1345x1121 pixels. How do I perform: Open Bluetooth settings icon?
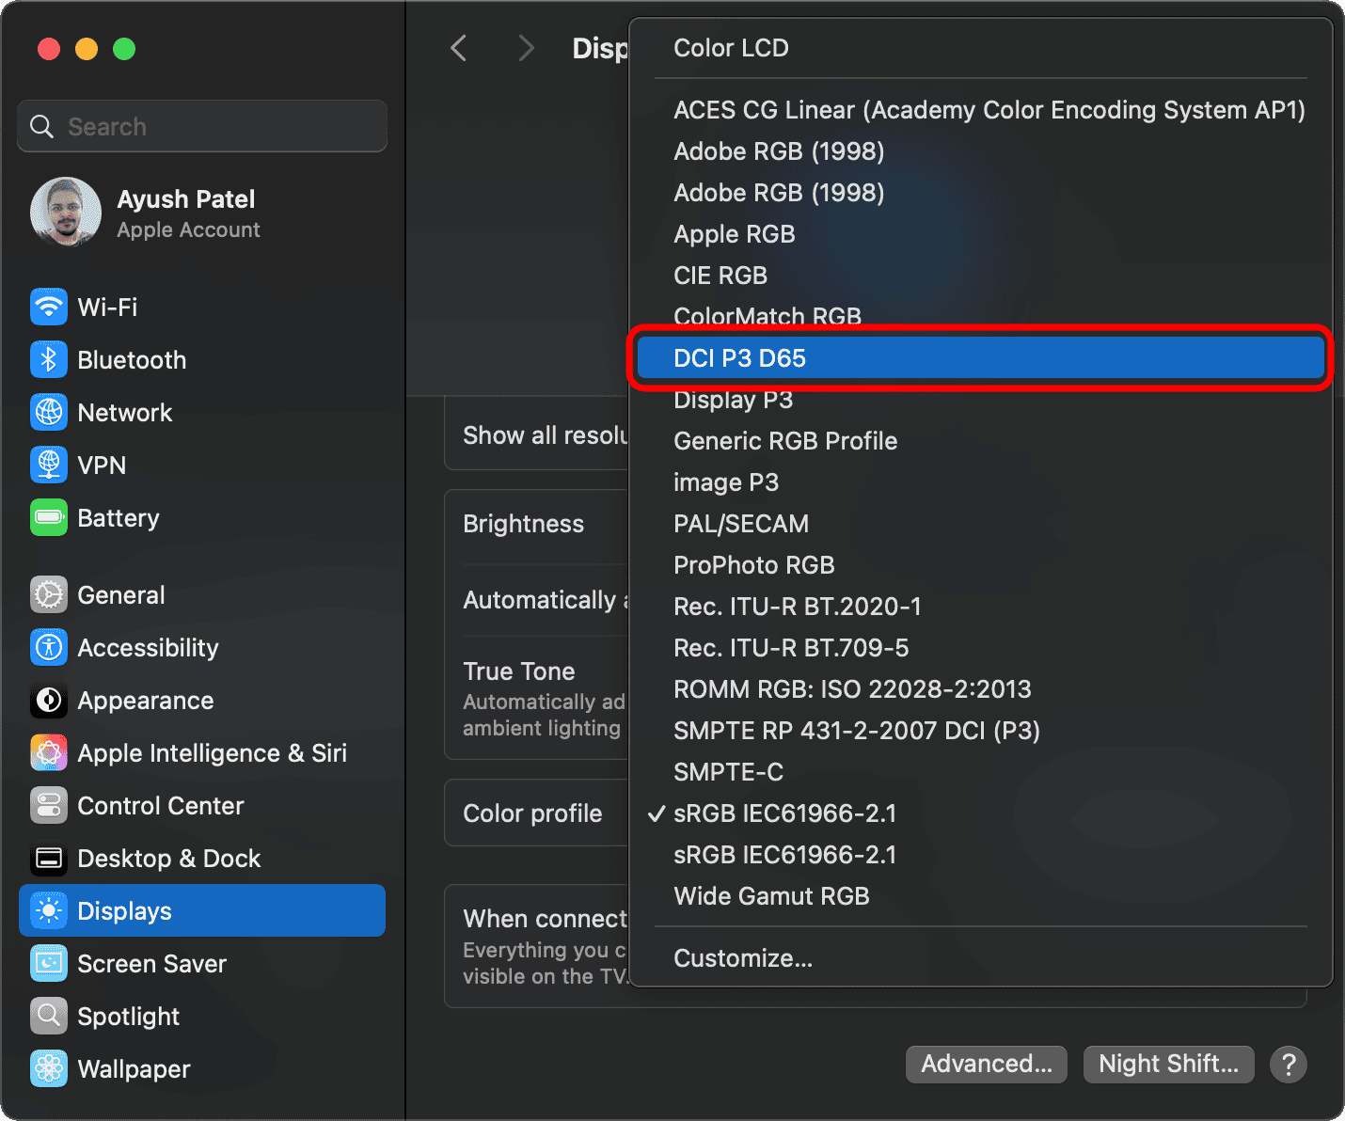pos(49,359)
